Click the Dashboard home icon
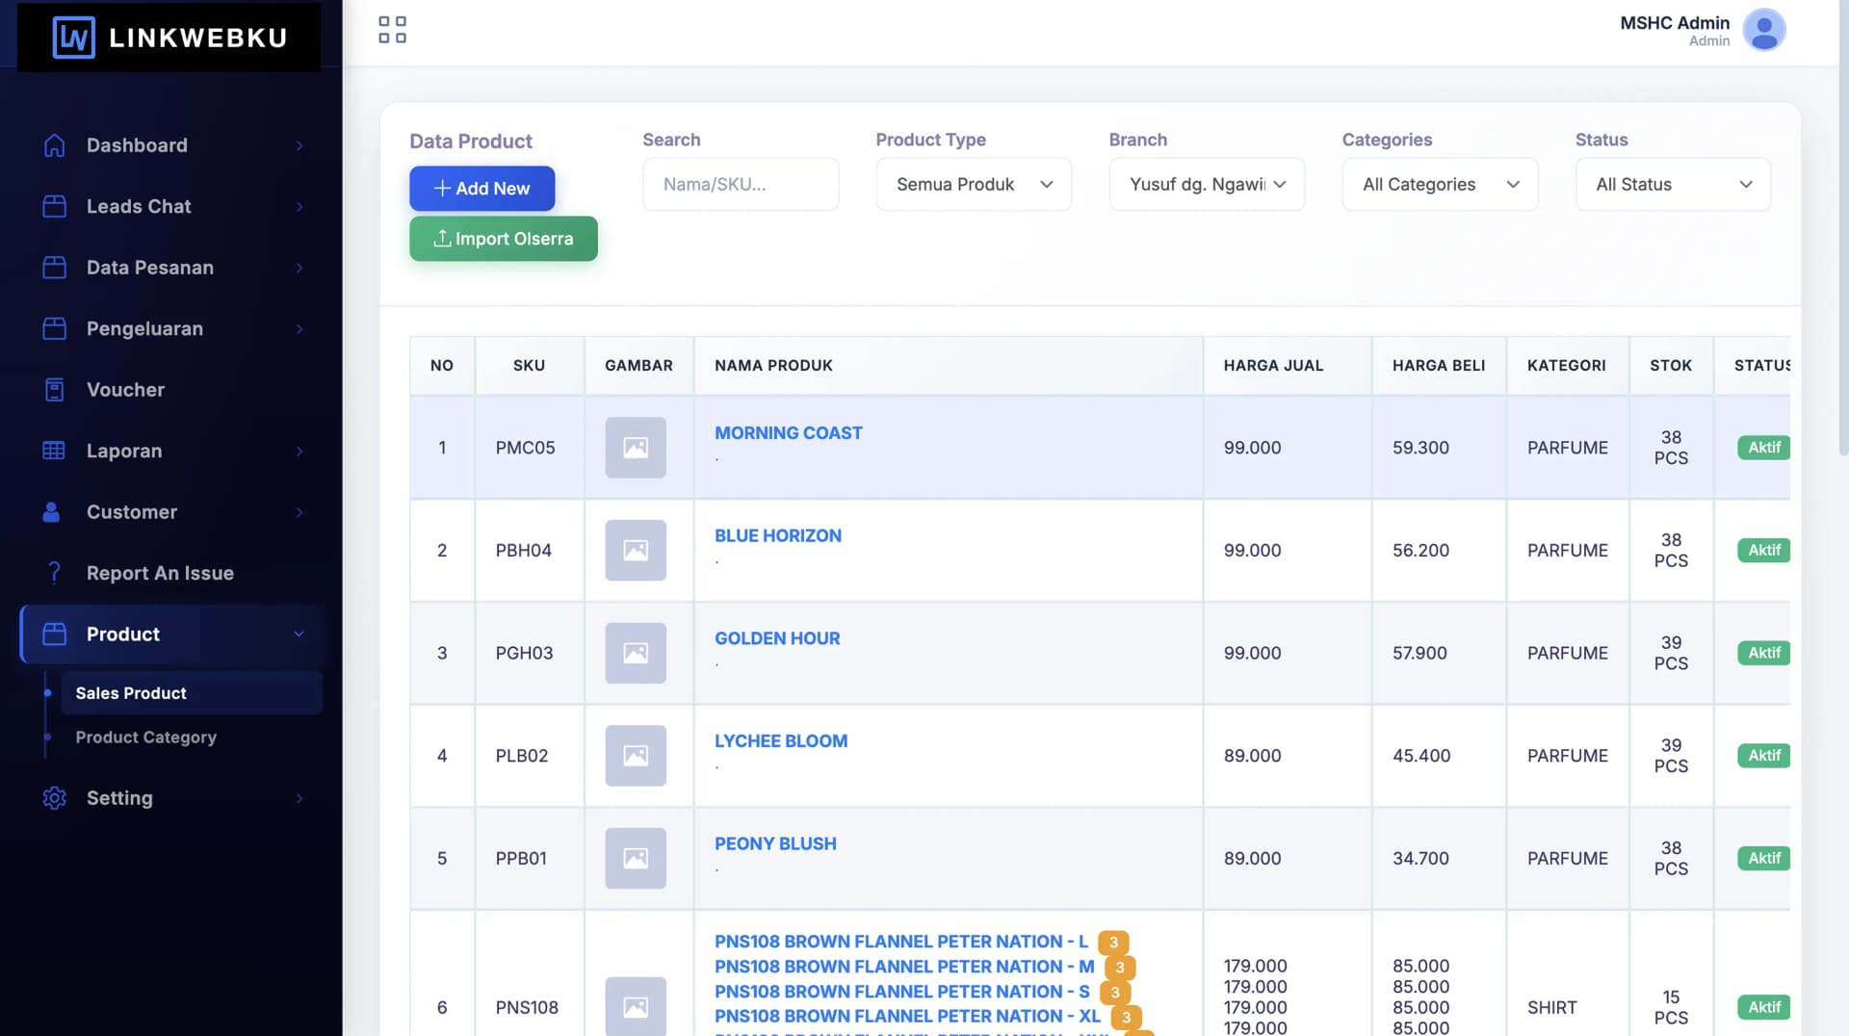This screenshot has width=1849, height=1036. coord(55,145)
